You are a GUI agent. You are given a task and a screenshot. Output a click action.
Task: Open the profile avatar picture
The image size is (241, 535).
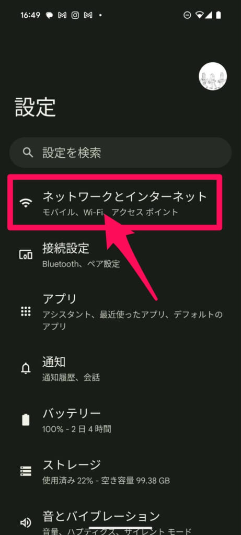[x=213, y=76]
